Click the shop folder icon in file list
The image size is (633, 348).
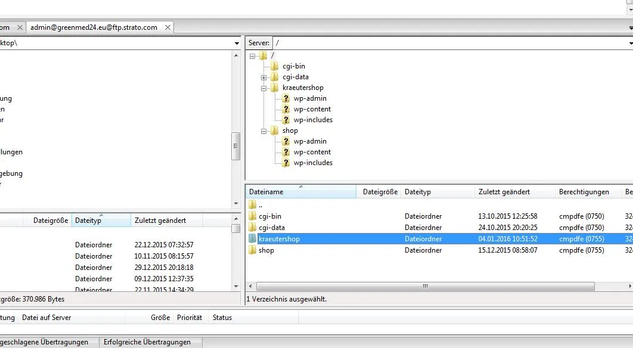coord(252,250)
